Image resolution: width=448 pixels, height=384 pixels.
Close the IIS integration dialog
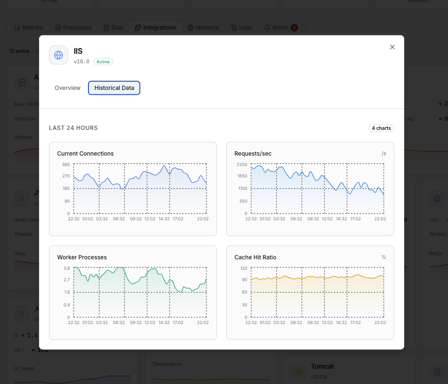pos(392,47)
